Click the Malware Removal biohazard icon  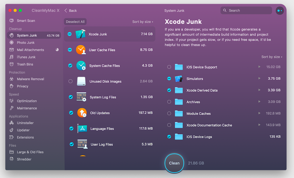12,79
